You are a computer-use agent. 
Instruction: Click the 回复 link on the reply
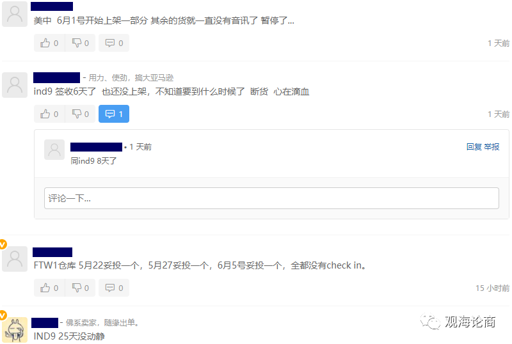(x=474, y=147)
